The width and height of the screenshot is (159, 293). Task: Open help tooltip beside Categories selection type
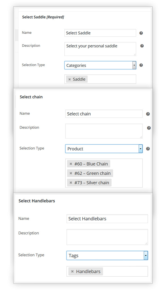141,65
